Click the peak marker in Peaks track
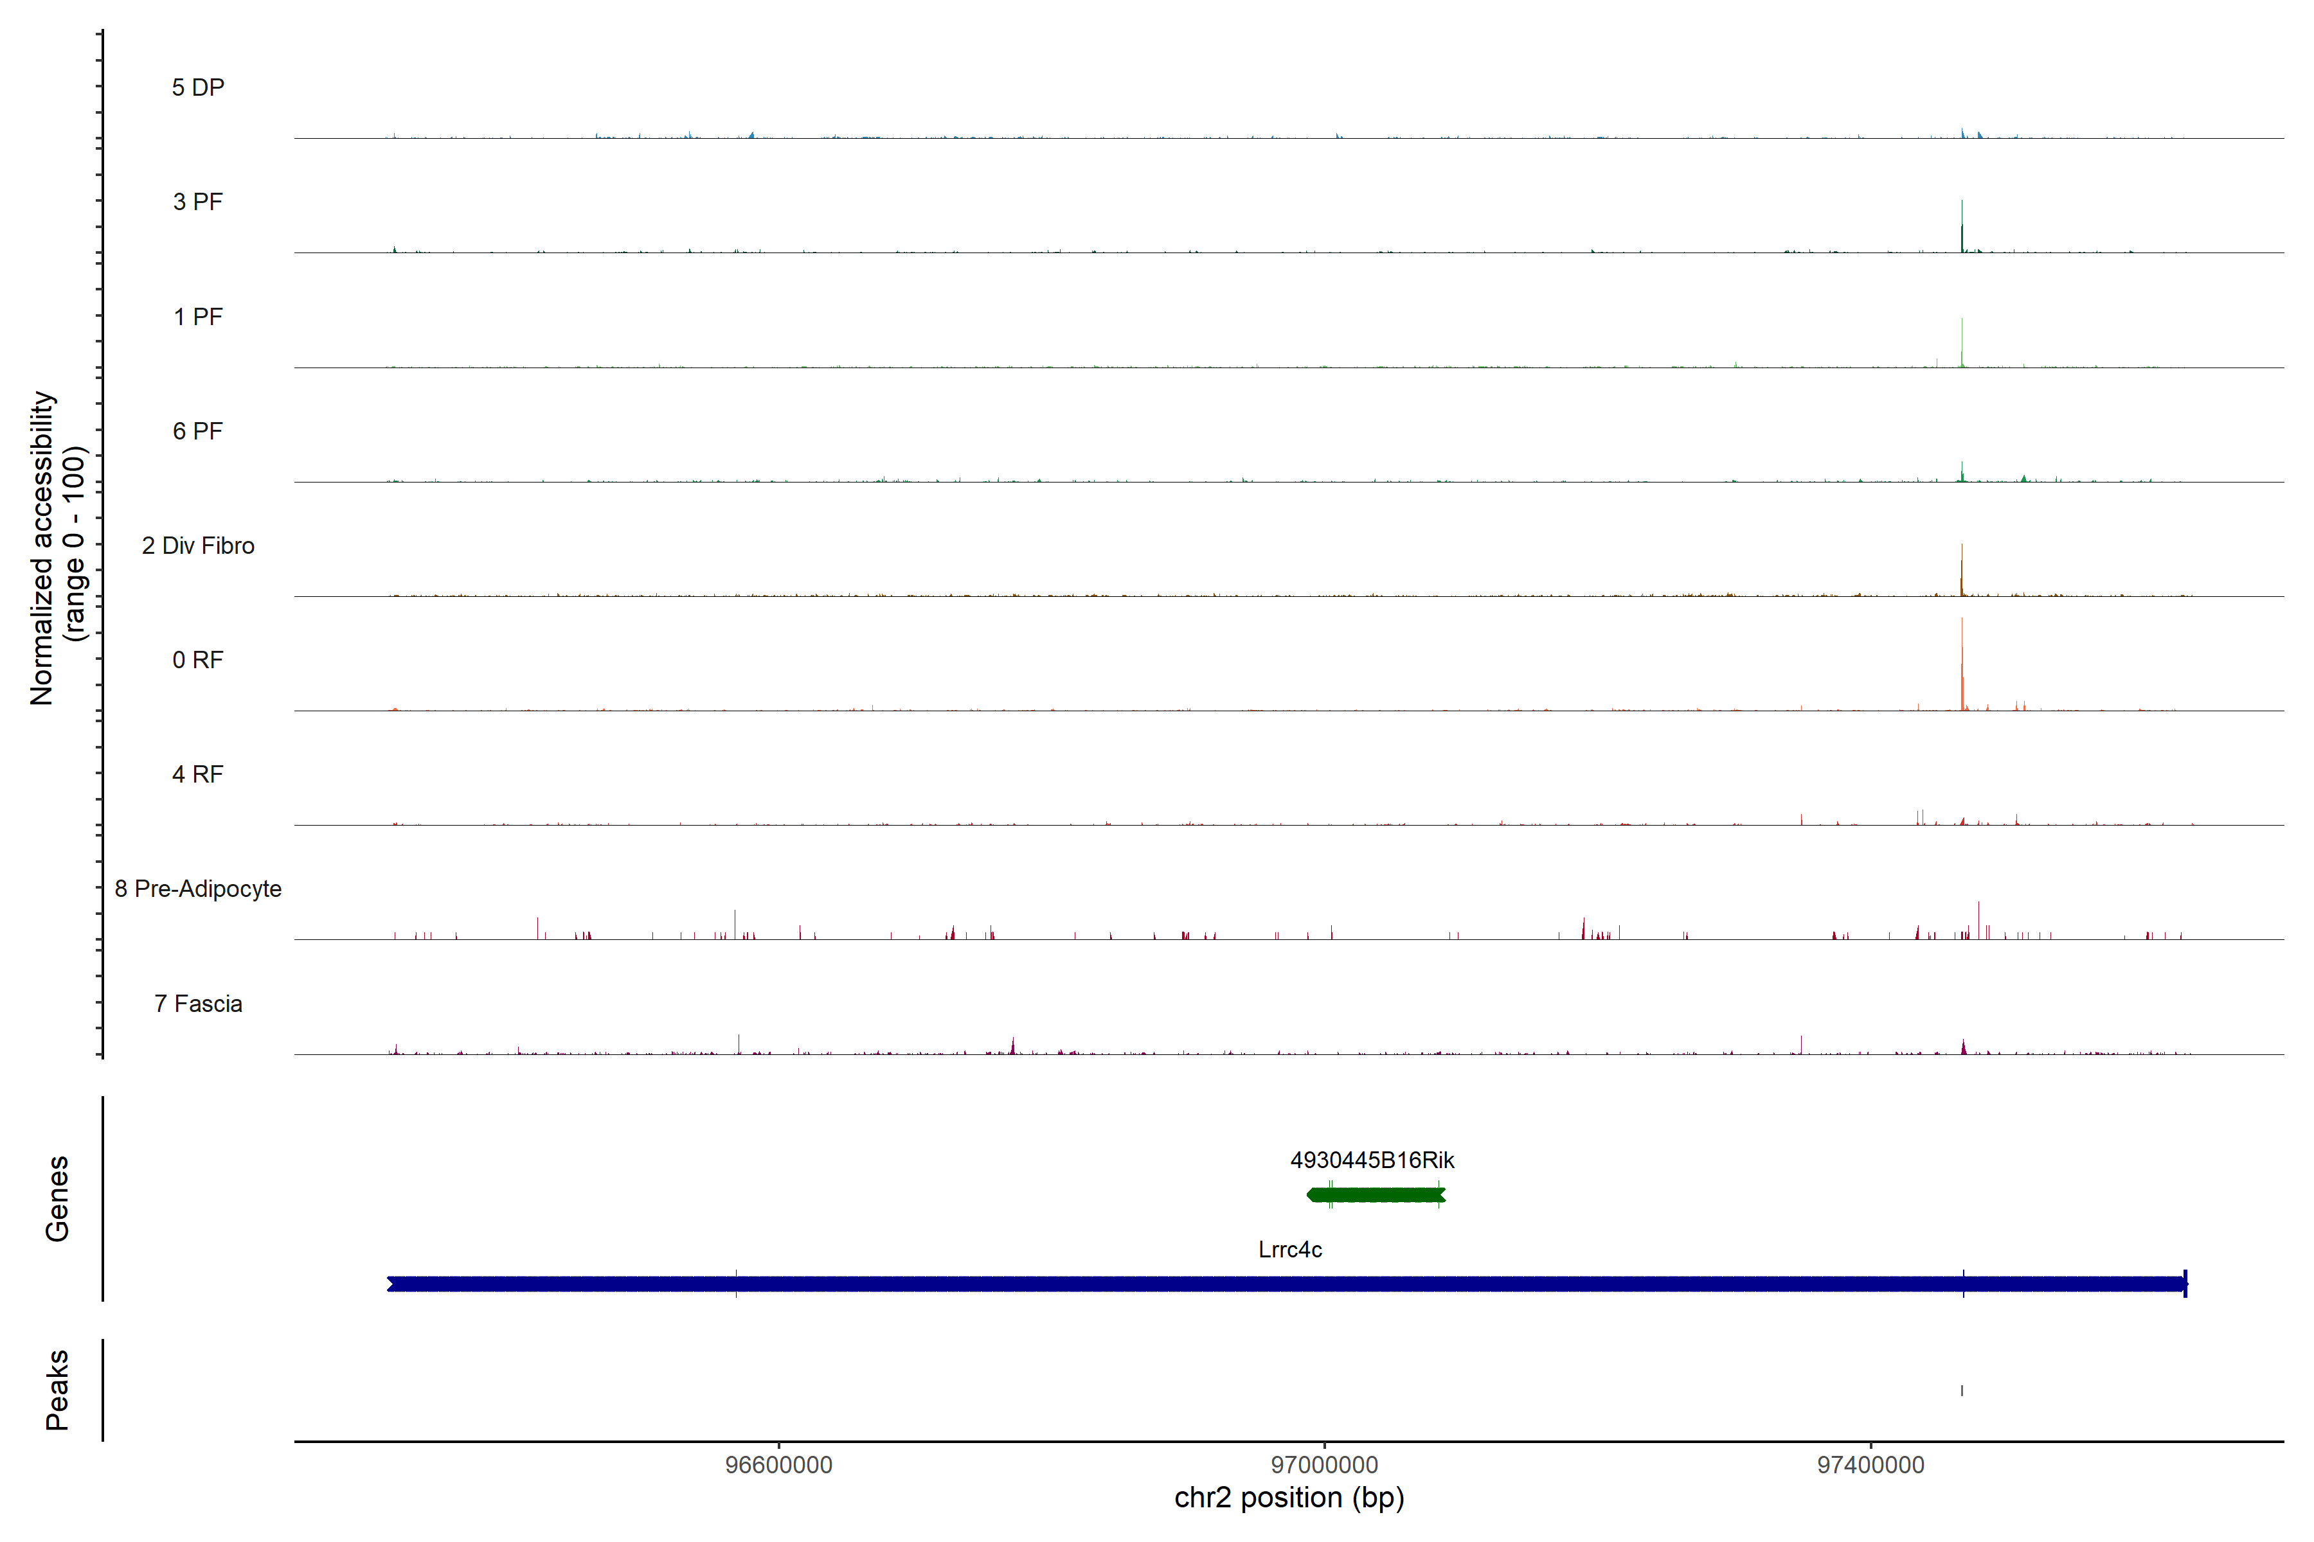The height and width of the screenshot is (1542, 2314). point(1962,1390)
